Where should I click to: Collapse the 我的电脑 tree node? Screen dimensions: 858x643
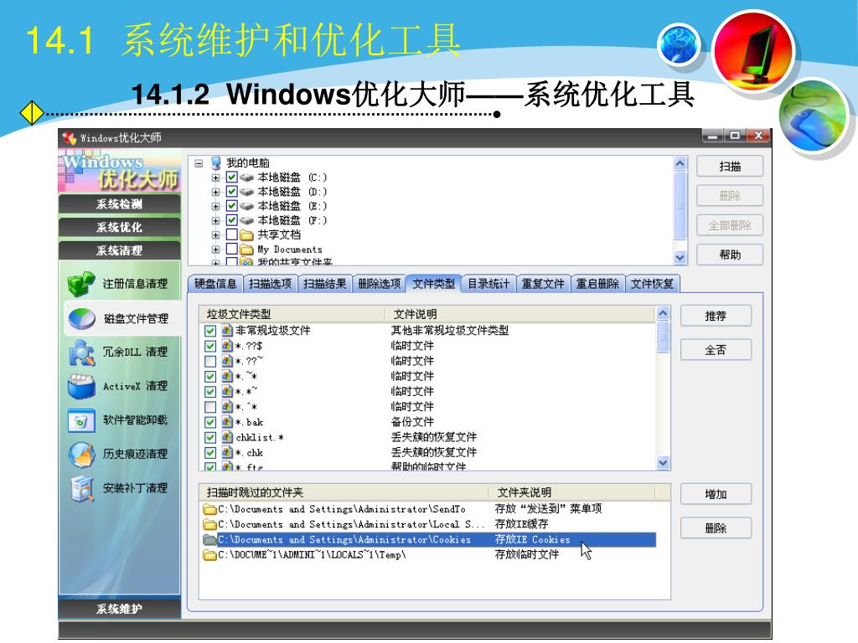tap(199, 163)
